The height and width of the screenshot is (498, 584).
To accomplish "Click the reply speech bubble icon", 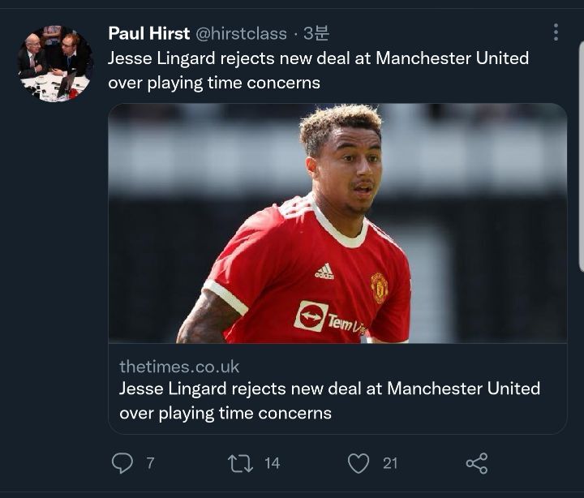I will pos(122,462).
